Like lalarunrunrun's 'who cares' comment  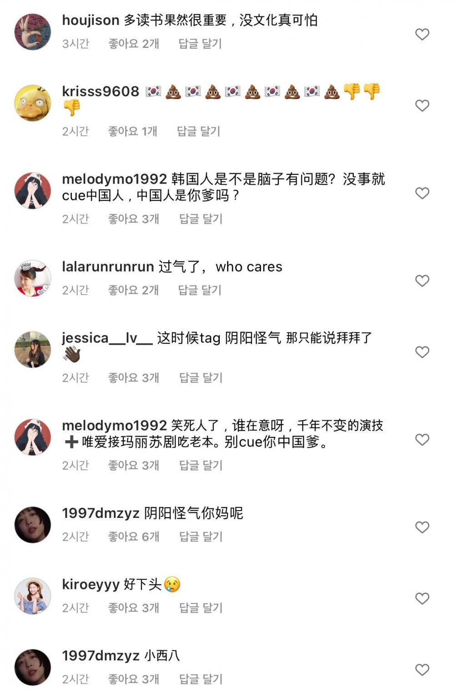coord(422,281)
